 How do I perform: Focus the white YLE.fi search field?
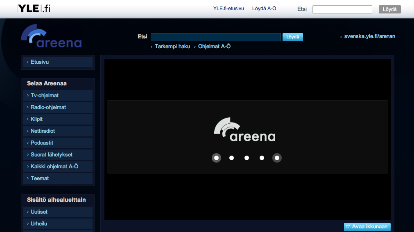(x=342, y=9)
